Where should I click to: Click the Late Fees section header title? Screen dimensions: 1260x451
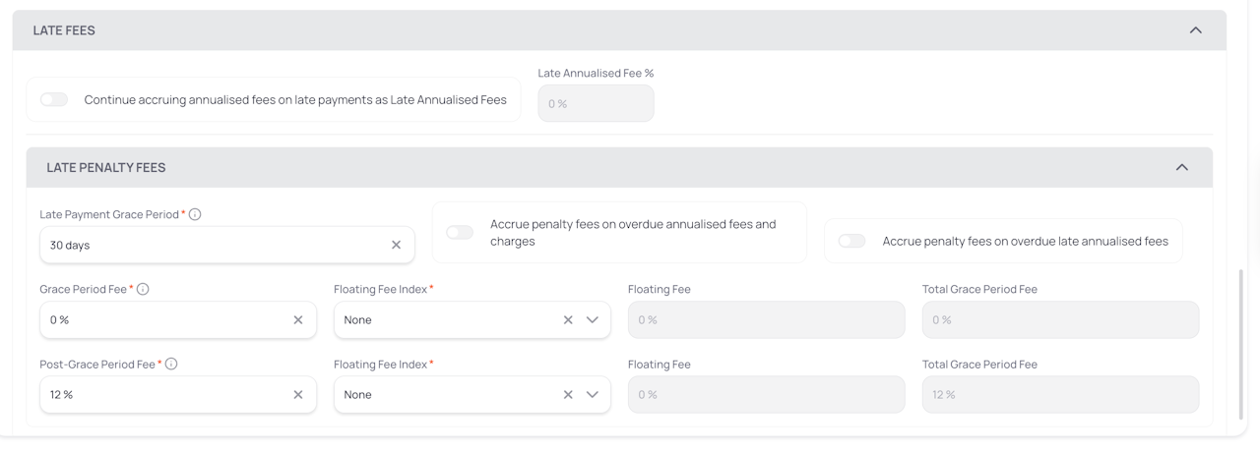pos(64,30)
